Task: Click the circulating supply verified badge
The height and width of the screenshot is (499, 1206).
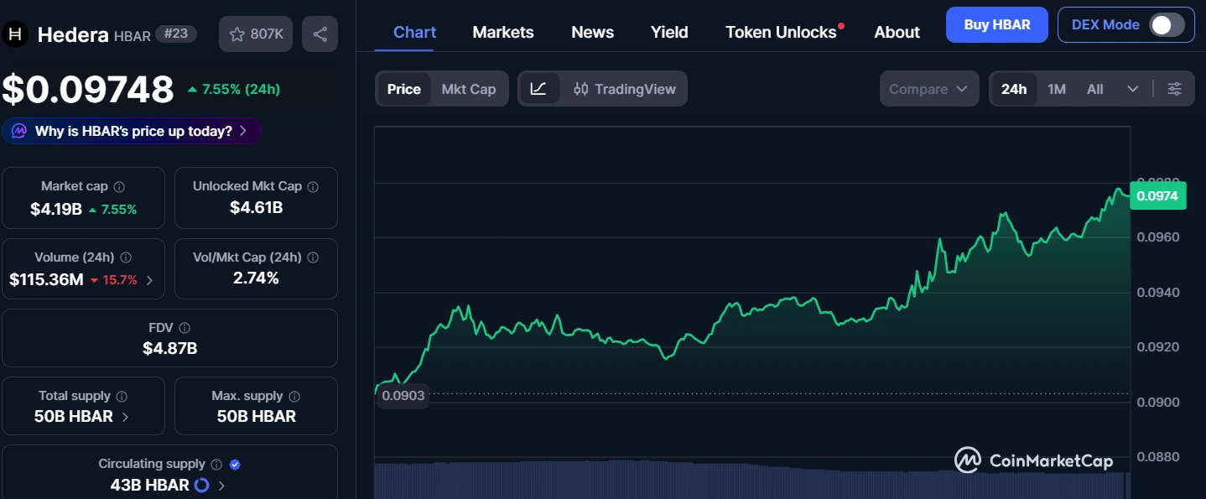Action: [235, 464]
